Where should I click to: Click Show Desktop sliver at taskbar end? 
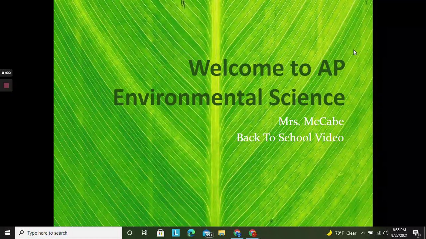(425, 233)
